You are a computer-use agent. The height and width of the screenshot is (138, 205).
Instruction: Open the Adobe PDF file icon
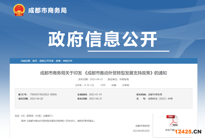pos(172,121)
